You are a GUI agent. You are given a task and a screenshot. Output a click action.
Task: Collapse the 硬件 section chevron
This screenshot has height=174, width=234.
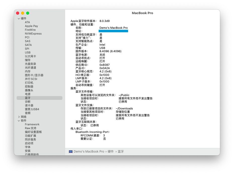pos(19,19)
